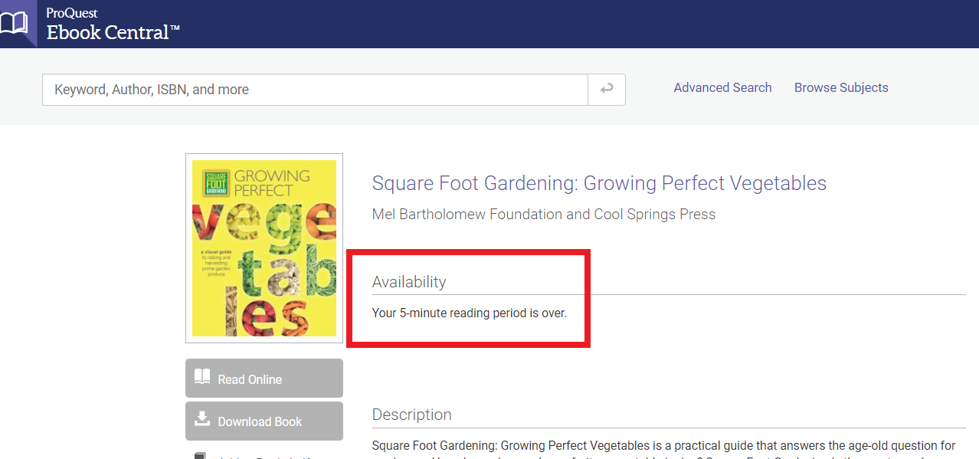Click the open-book icon on Read Online

coord(202,377)
